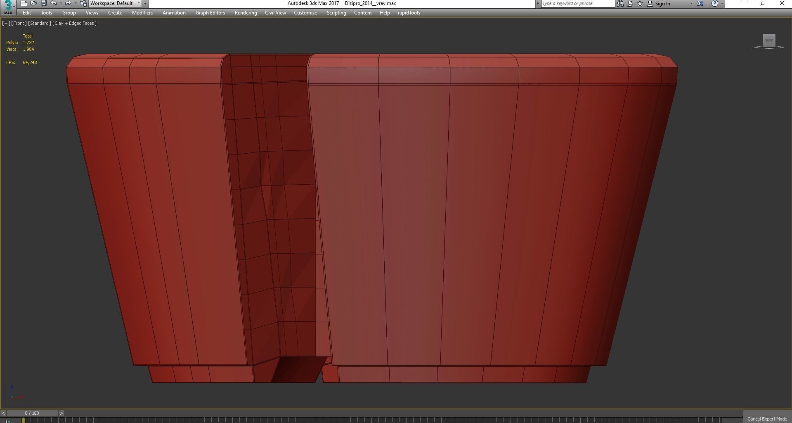Expand the InfoCenter search box arrow
The height and width of the screenshot is (423, 792).
pos(538,3)
